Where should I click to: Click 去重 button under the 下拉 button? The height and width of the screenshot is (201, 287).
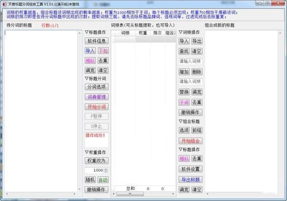103,61
